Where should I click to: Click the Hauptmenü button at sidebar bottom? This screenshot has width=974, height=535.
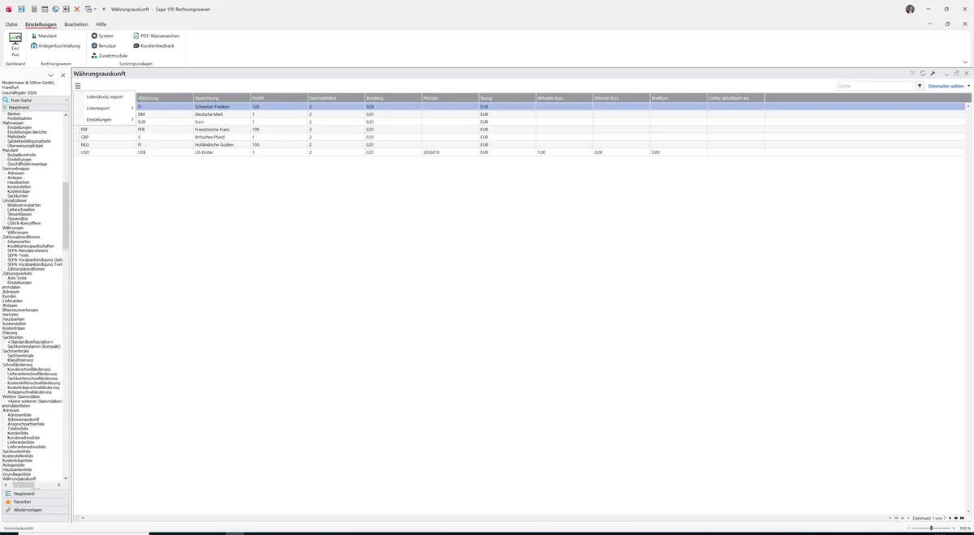coord(35,494)
